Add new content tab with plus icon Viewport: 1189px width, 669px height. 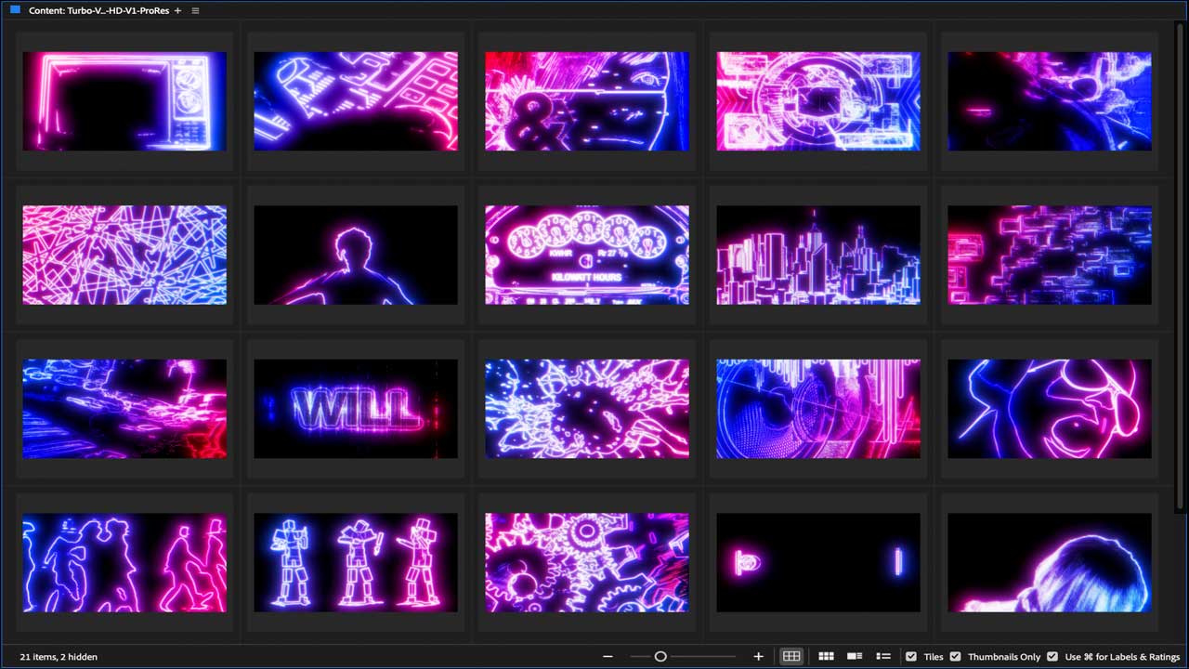(178, 11)
